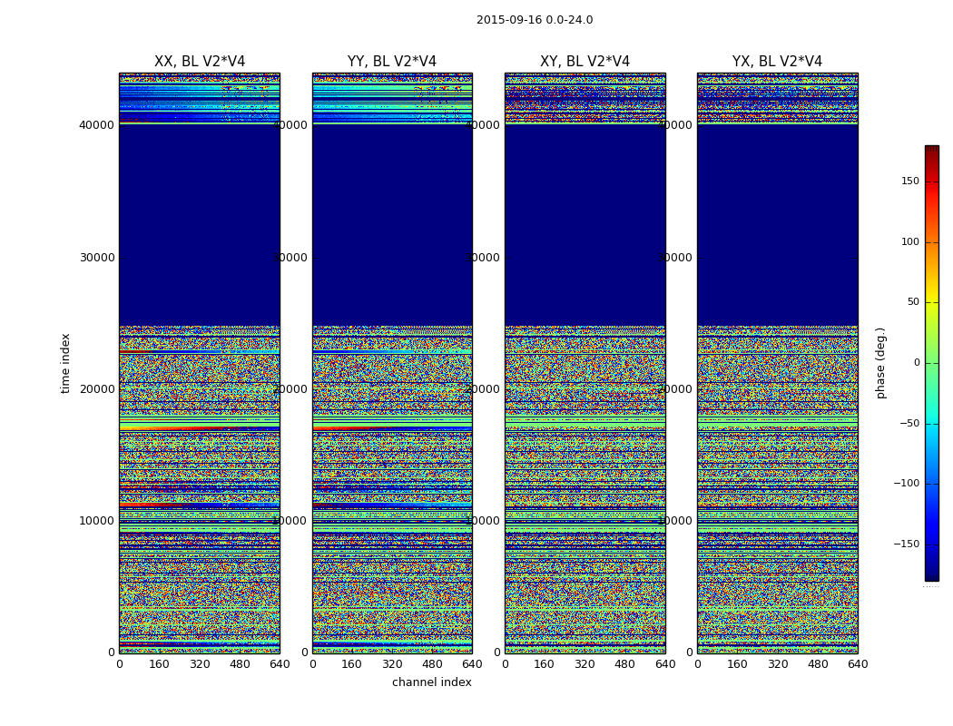Click the colorbar tick label −150
The height and width of the screenshot is (726, 953).
(906, 544)
